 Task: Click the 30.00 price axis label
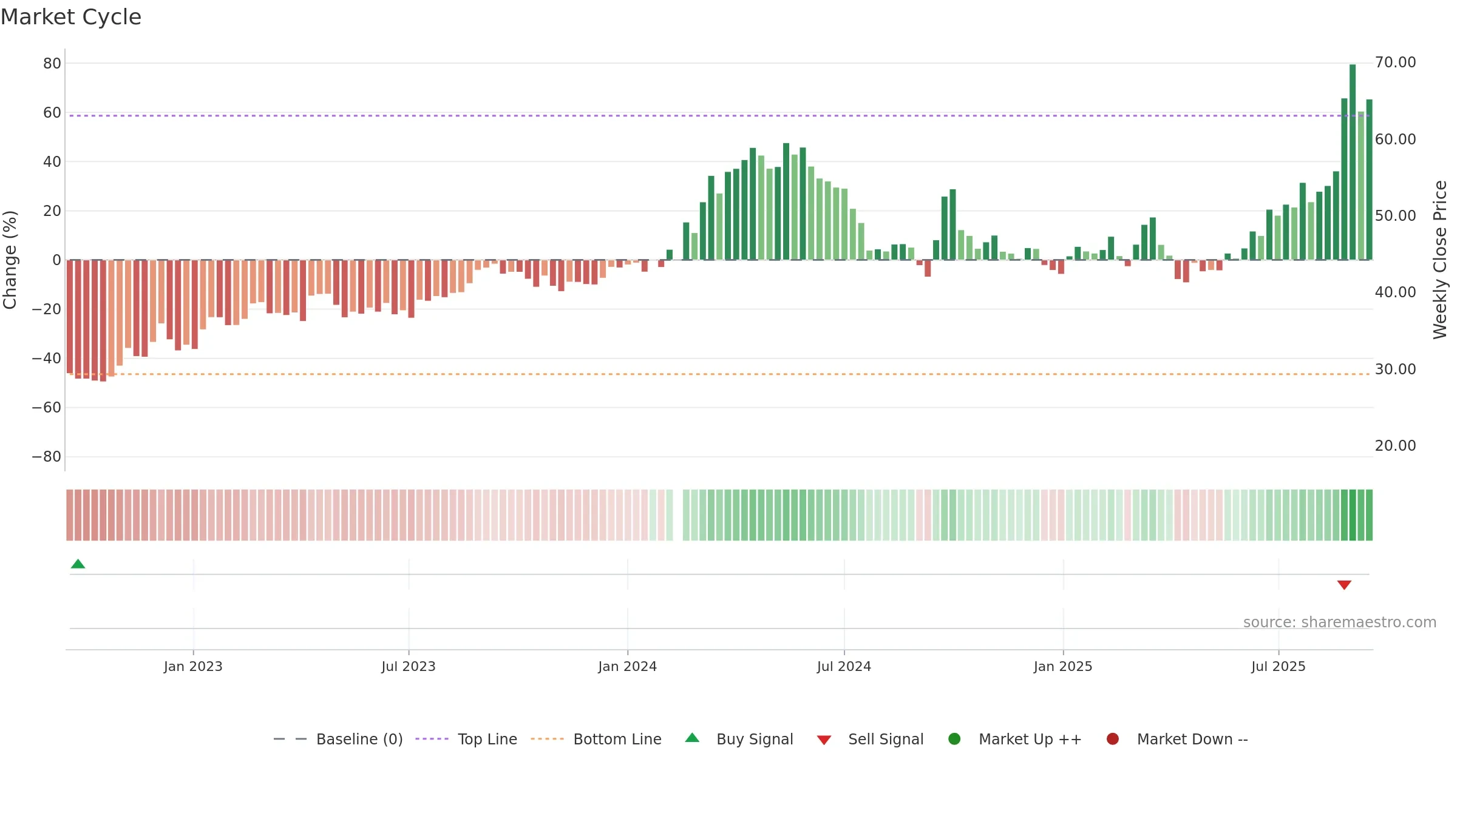click(x=1395, y=369)
